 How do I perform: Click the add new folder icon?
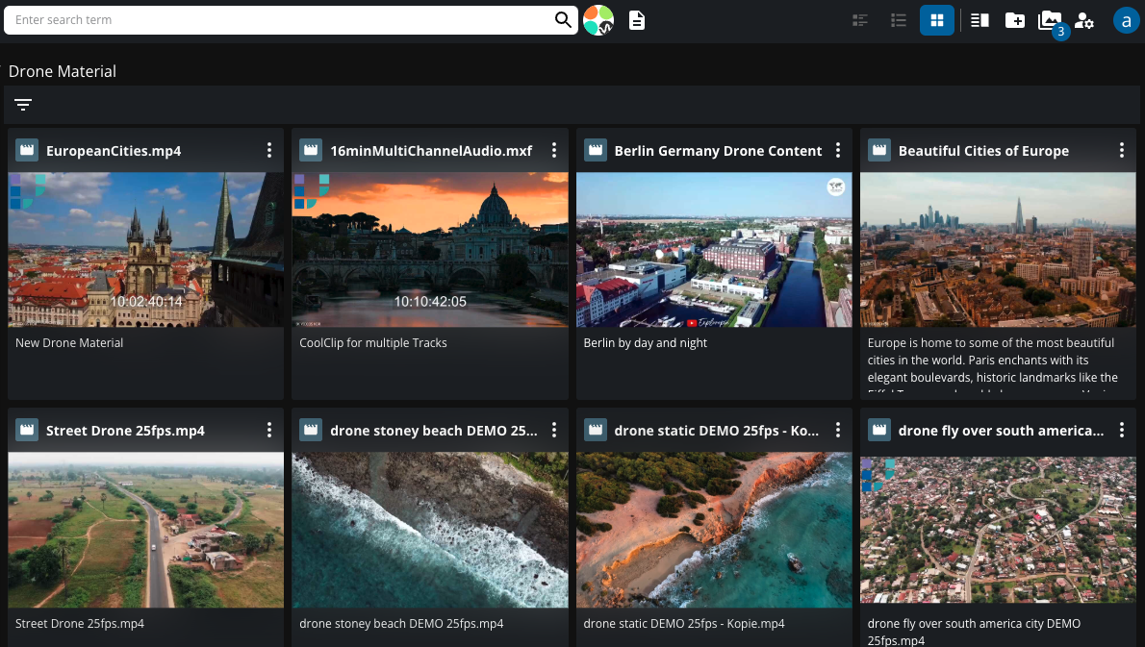[1015, 20]
